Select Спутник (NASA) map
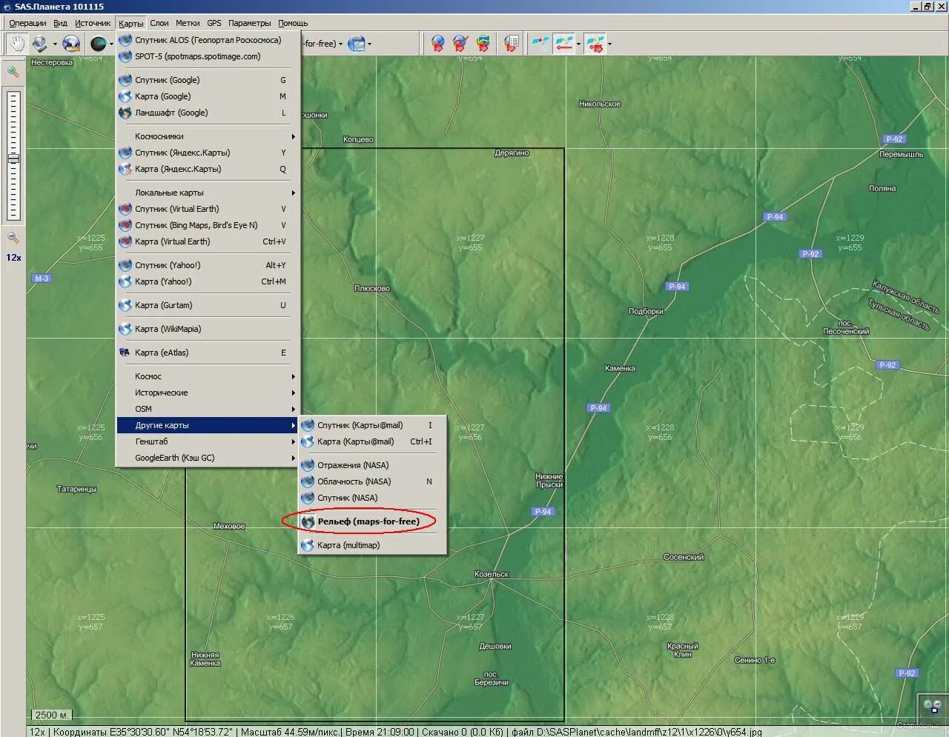The image size is (949, 737). [x=372, y=498]
